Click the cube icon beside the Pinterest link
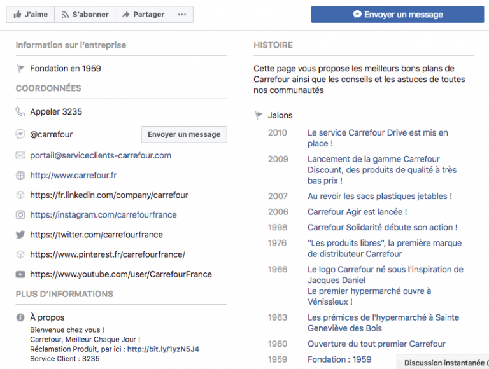 tap(20, 254)
